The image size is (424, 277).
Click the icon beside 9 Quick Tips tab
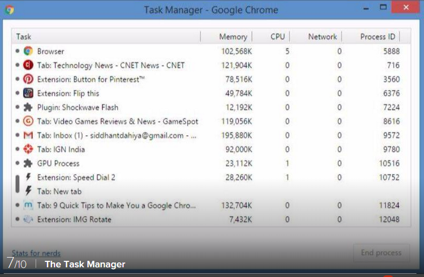[28, 205]
